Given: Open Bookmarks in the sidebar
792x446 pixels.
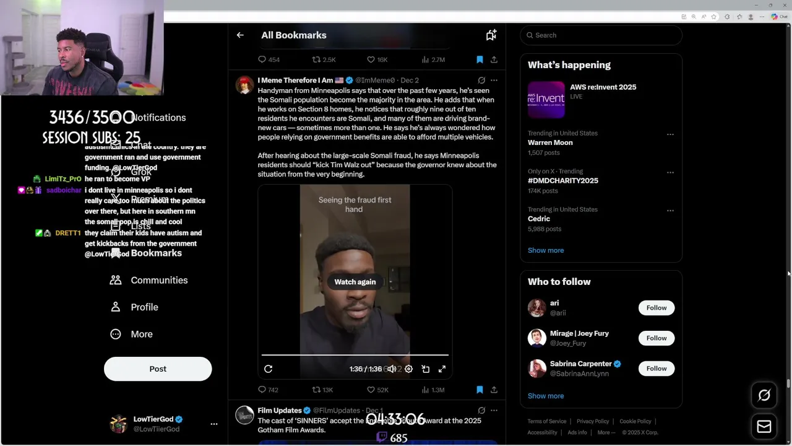Looking at the screenshot, I should click(x=146, y=253).
